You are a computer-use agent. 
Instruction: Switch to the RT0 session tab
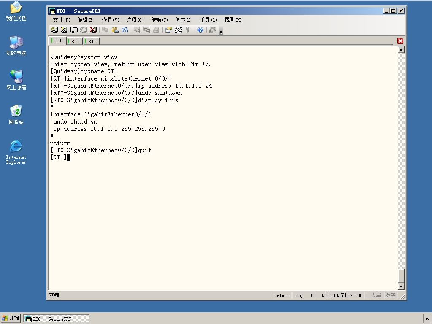pyautogui.click(x=57, y=40)
